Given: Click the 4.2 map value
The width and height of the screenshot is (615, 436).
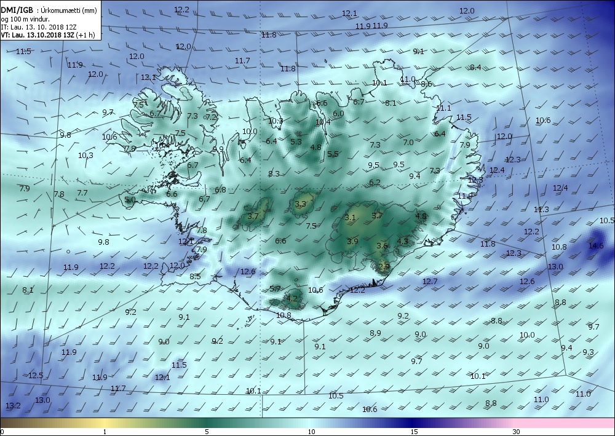Looking at the screenshot, I should pos(292,298).
